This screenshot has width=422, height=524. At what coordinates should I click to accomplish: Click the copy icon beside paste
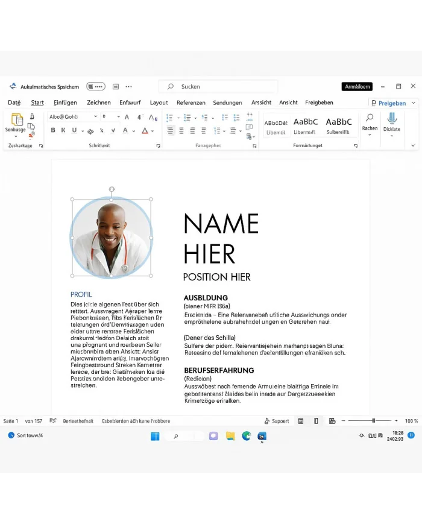pos(31,126)
